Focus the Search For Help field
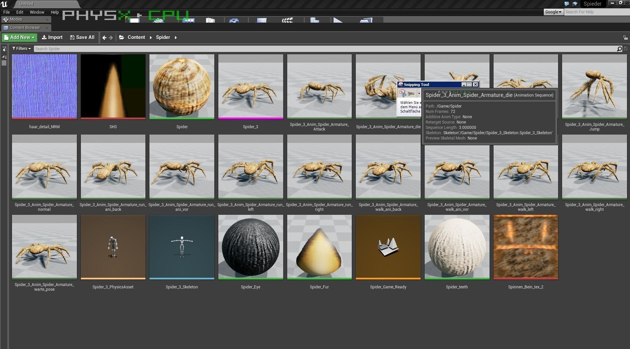The height and width of the screenshot is (349, 630). [596, 12]
